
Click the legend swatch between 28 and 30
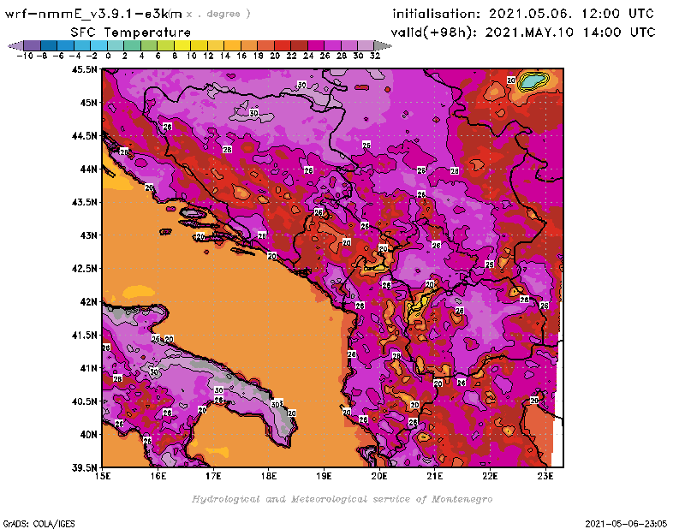pos(349,45)
